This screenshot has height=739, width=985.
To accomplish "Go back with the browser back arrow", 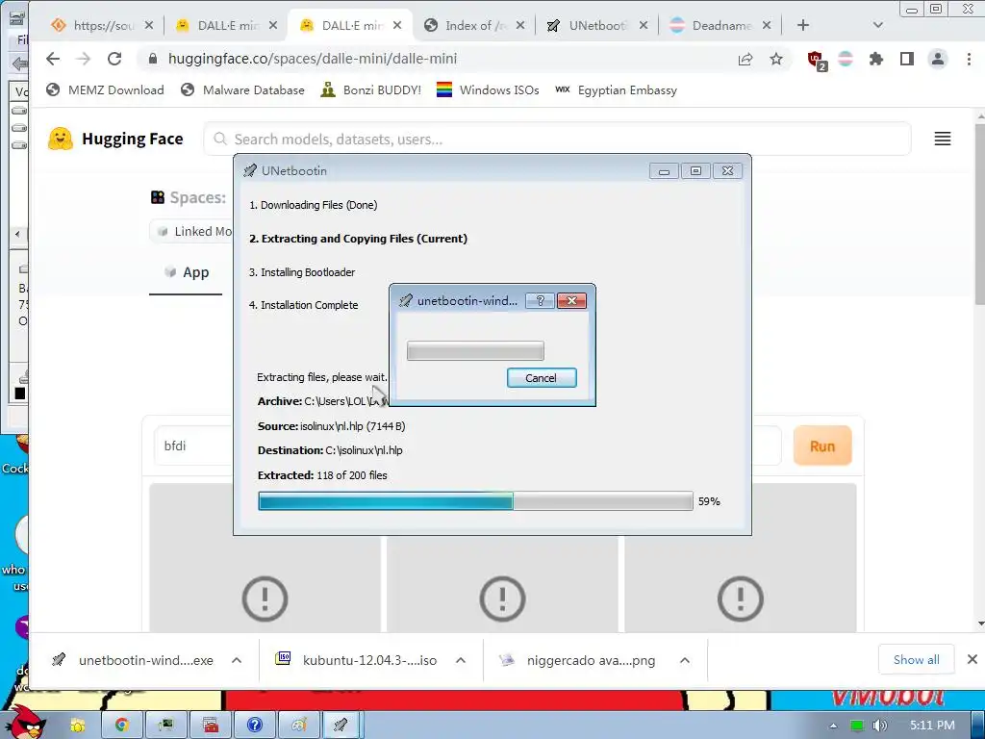I will click(53, 59).
